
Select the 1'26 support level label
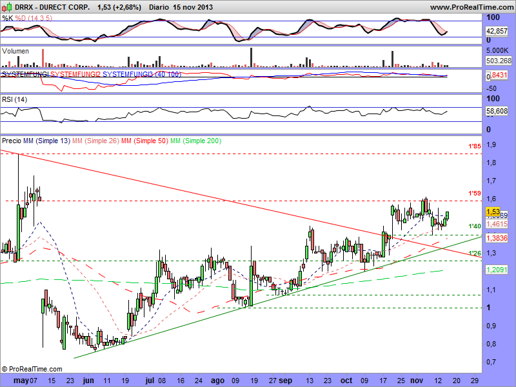click(475, 253)
